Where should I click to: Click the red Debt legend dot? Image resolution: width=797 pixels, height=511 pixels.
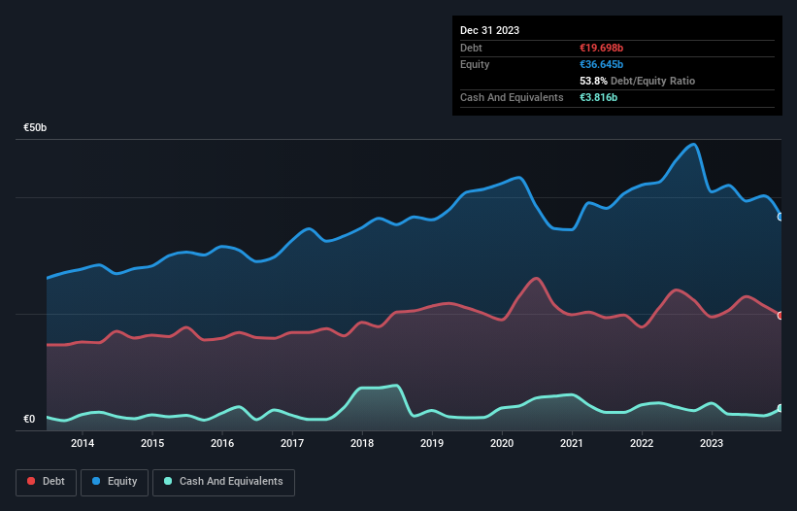coord(31,481)
